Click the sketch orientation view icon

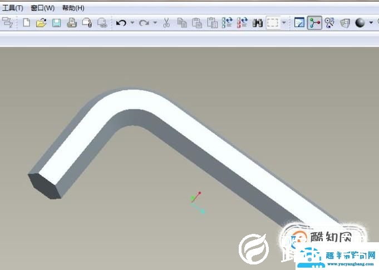tap(299, 23)
